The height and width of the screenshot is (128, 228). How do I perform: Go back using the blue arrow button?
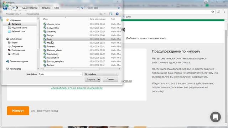pos(5,8)
